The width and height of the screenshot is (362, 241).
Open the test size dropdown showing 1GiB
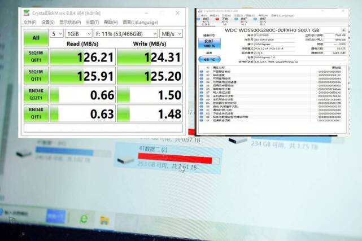(78, 34)
